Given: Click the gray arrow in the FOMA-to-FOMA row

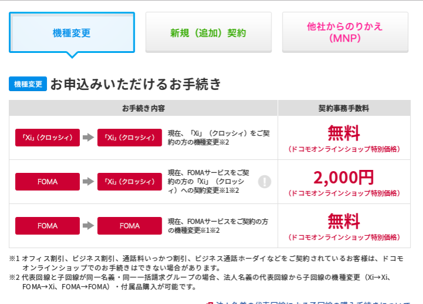Looking at the screenshot, I should [x=88, y=226].
